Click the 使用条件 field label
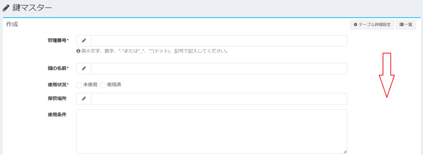The height and width of the screenshot is (155, 423). point(57,114)
